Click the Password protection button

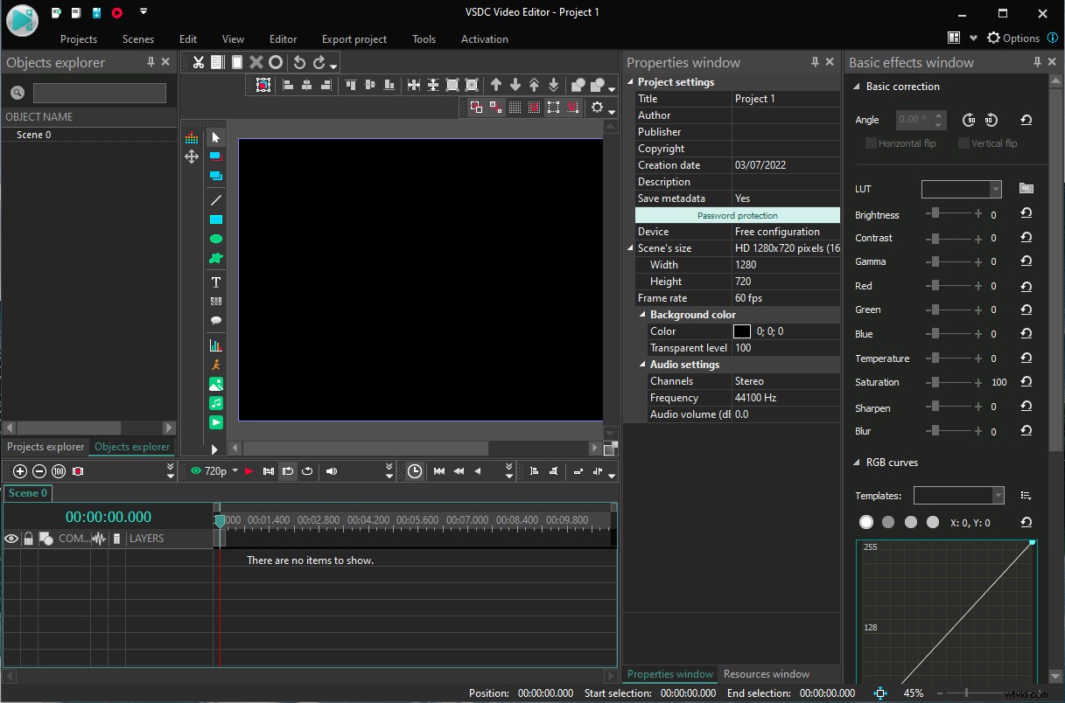point(737,214)
